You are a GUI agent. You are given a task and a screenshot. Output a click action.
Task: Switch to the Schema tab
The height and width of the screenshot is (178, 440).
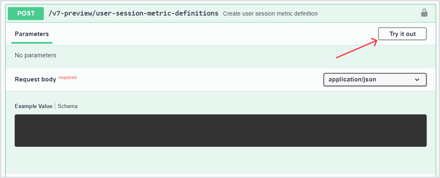click(67, 106)
